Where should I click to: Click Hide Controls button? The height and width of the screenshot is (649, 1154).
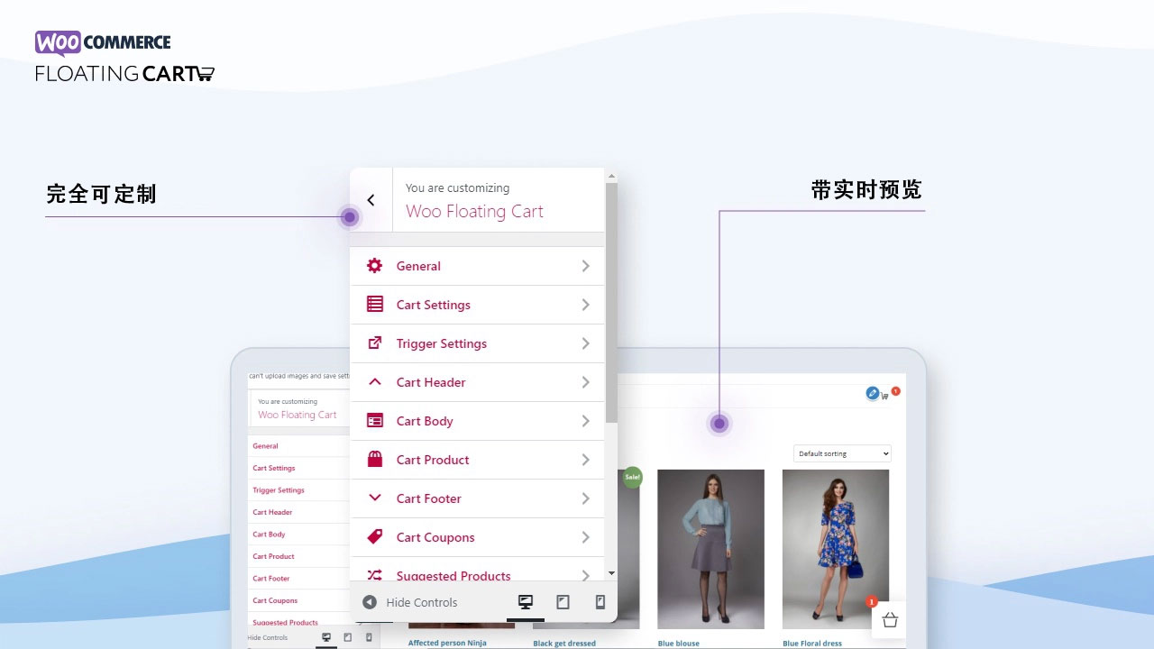pyautogui.click(x=410, y=602)
